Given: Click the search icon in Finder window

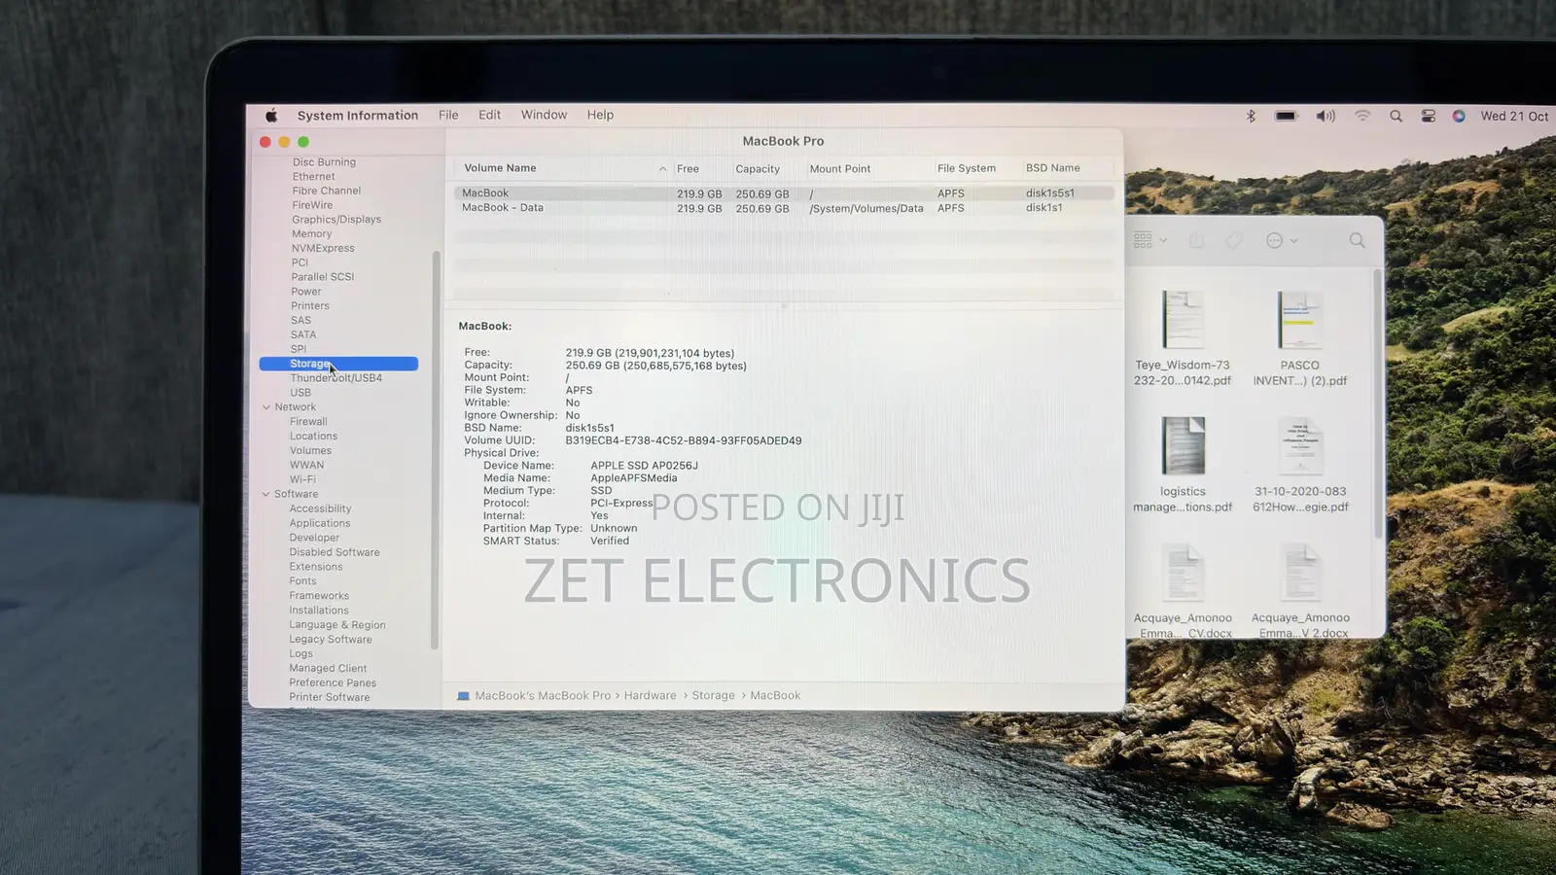Looking at the screenshot, I should tap(1357, 240).
